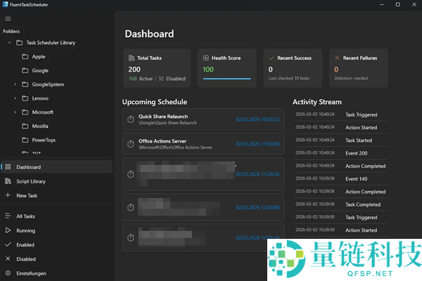Open the Mozilla folder
Screen dimensions: 422x281
(x=39, y=126)
